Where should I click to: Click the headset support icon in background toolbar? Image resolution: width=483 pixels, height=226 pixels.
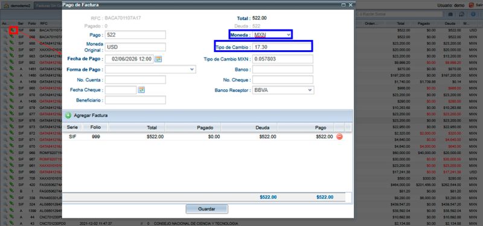[x=462, y=15]
